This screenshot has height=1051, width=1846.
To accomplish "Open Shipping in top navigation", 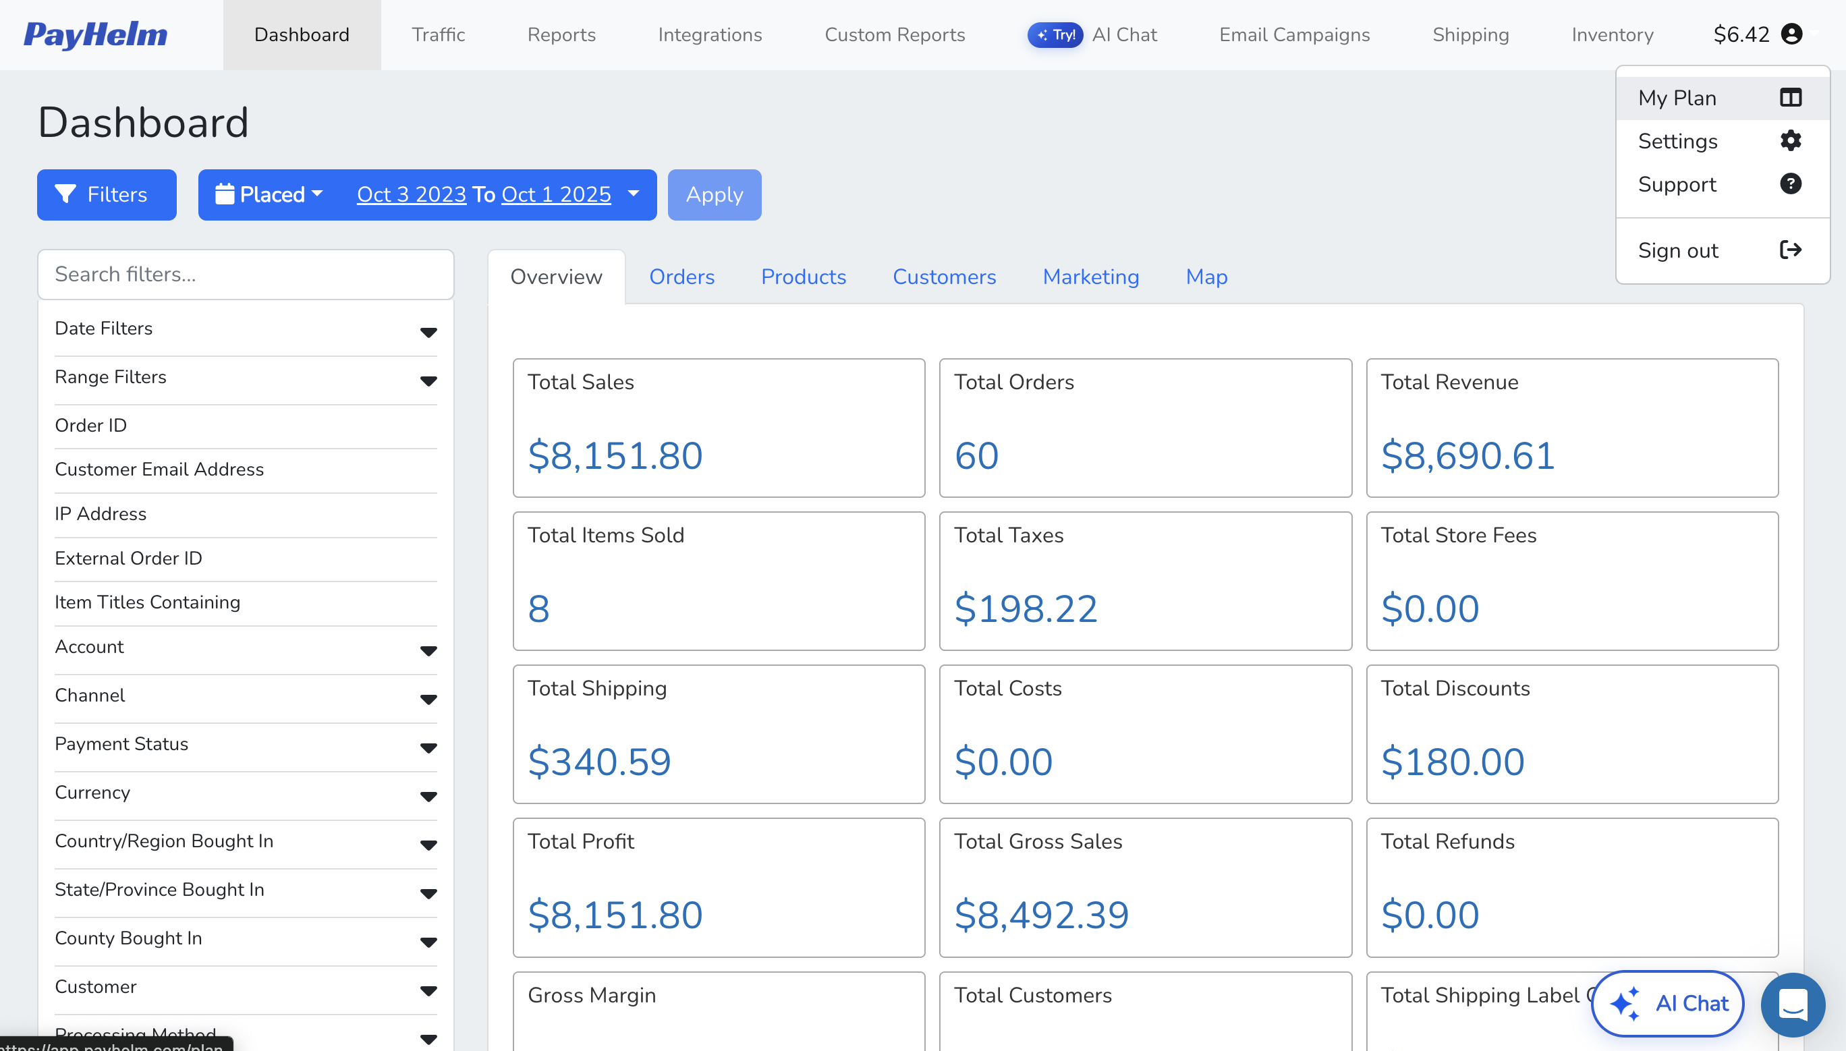I will click(x=1471, y=34).
